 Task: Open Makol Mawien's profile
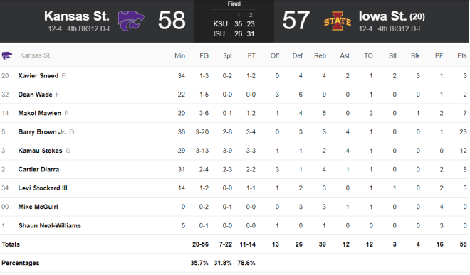pyautogui.click(x=40, y=113)
